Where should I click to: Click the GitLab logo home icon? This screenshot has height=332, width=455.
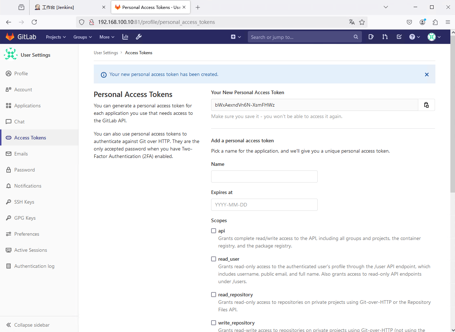click(10, 37)
